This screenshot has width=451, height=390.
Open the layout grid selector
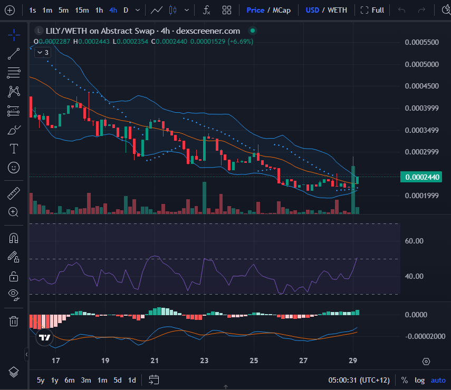click(x=227, y=11)
